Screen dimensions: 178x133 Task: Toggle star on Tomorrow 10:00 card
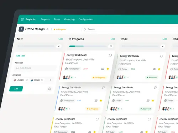(101, 100)
